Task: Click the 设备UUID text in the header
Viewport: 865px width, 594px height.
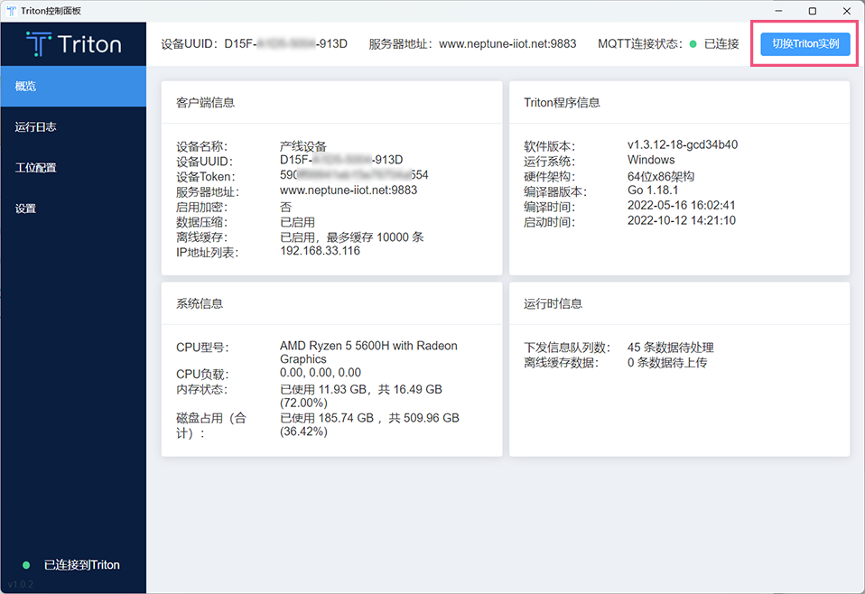Action: pyautogui.click(x=254, y=44)
